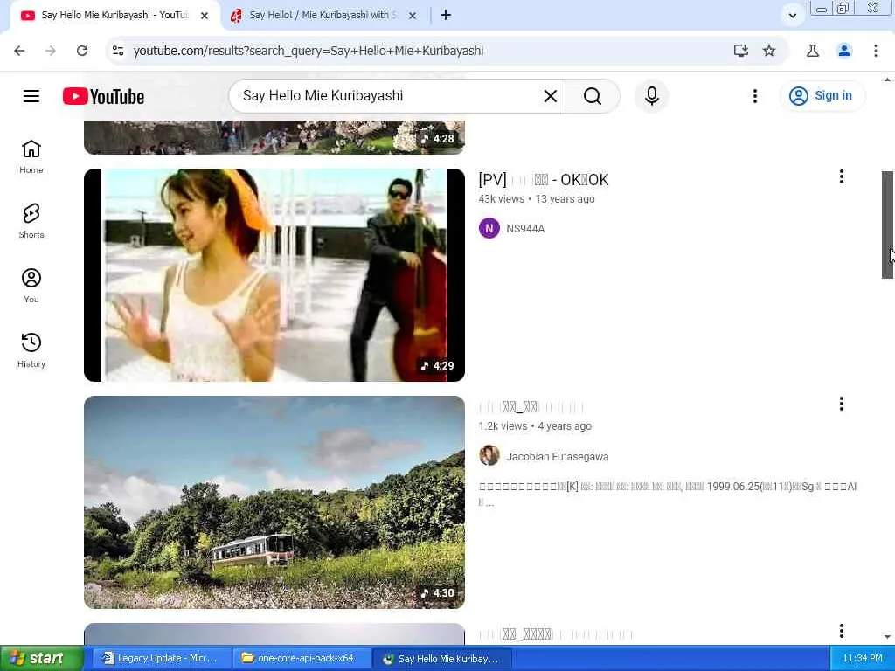This screenshot has height=671, width=895.
Task: Open Shorts in sidebar
Action: coord(31,221)
